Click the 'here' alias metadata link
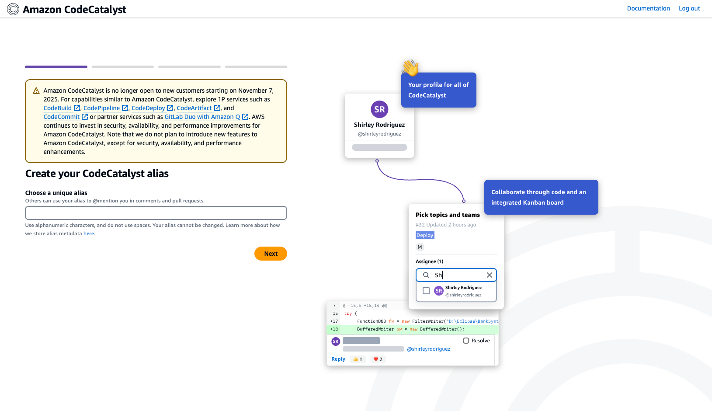 (89, 233)
